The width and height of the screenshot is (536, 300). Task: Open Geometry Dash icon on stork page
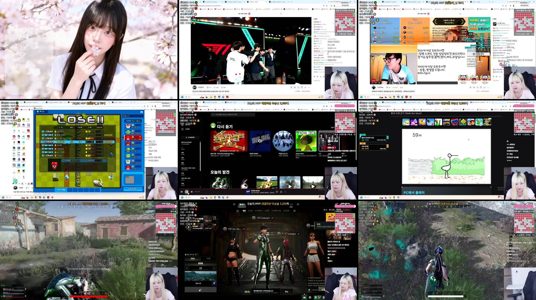pyautogui.click(x=463, y=122)
